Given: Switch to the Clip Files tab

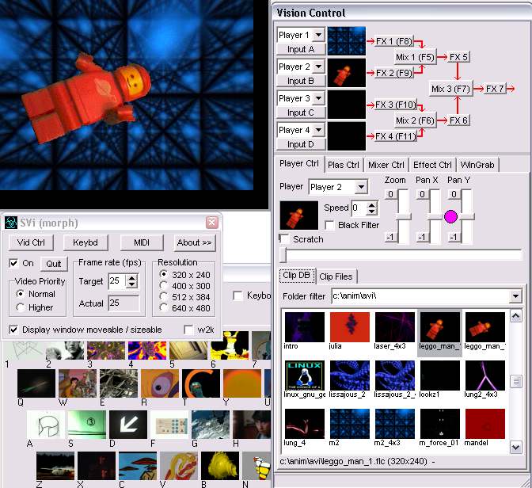Looking at the screenshot, I should tap(336, 276).
